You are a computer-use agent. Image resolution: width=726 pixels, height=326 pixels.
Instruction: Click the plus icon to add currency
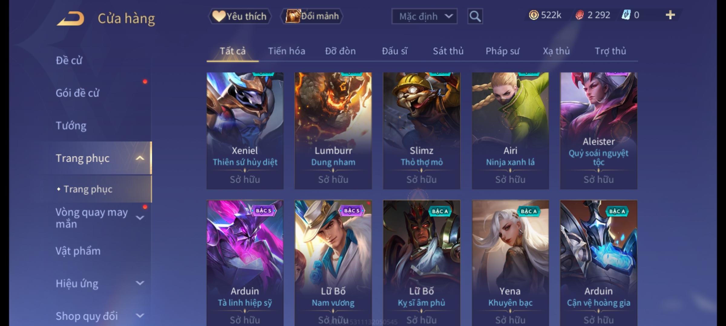tap(670, 15)
